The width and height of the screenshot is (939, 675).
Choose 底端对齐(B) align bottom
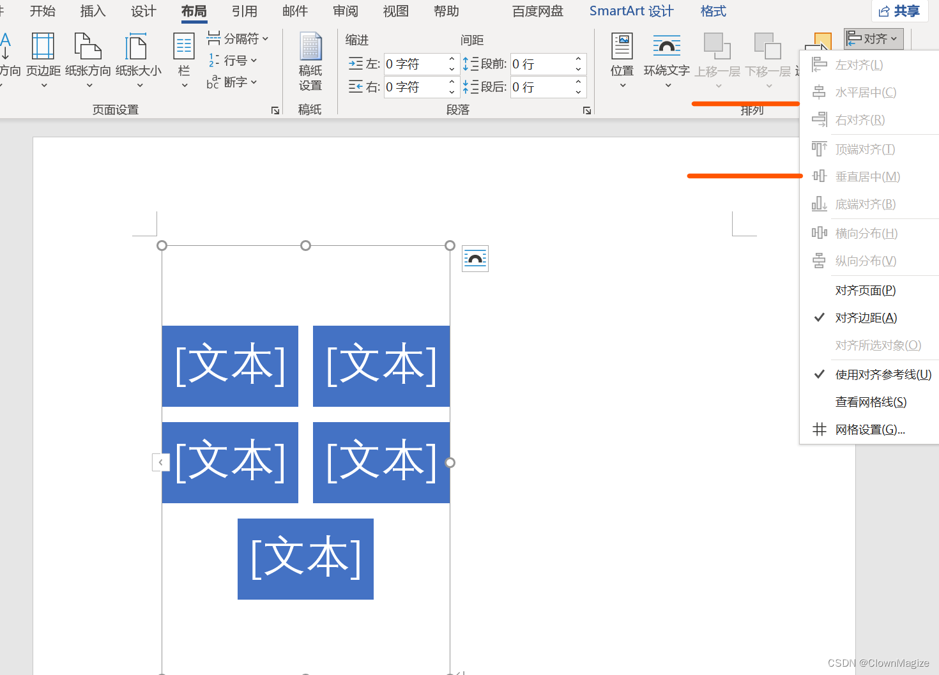pyautogui.click(x=869, y=204)
